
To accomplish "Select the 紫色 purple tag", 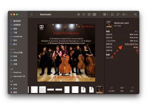I will (14, 92).
